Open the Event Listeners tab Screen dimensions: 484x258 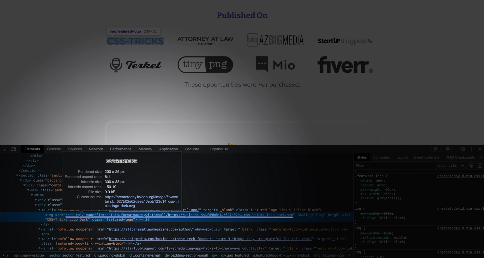click(x=427, y=157)
